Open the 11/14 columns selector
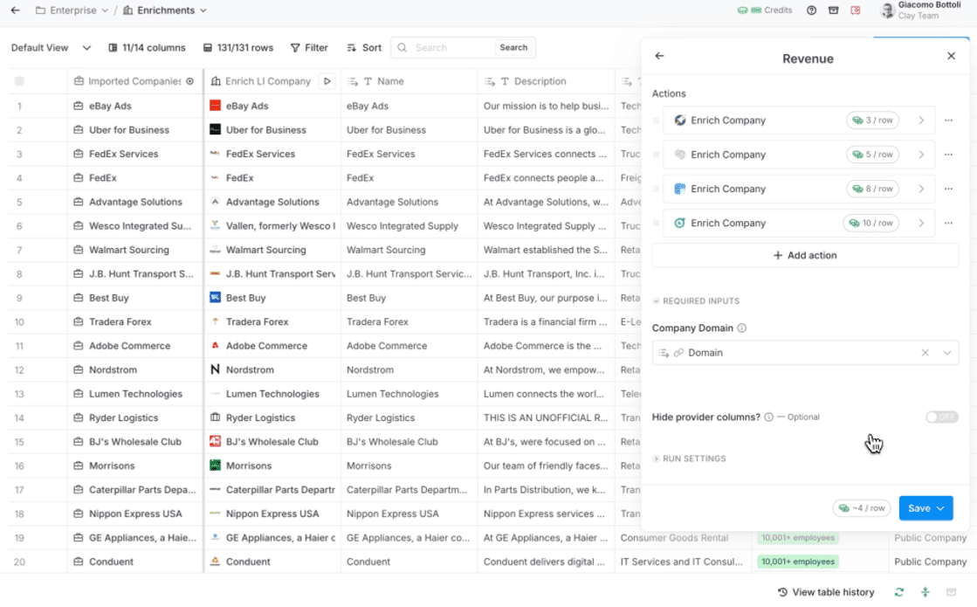Screen dimensions: 977x607 [147, 47]
